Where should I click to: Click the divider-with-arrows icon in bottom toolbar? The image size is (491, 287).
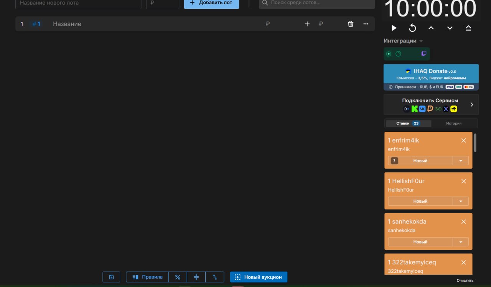click(x=196, y=277)
